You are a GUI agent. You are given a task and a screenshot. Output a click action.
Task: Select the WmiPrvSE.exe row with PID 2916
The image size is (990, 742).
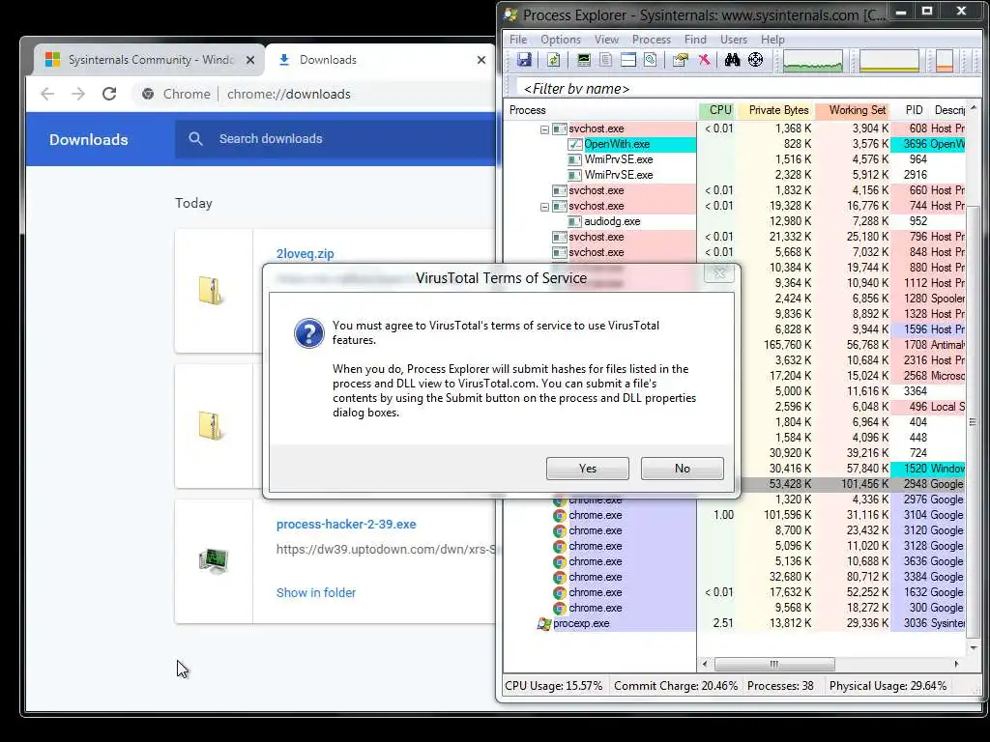tap(735, 176)
